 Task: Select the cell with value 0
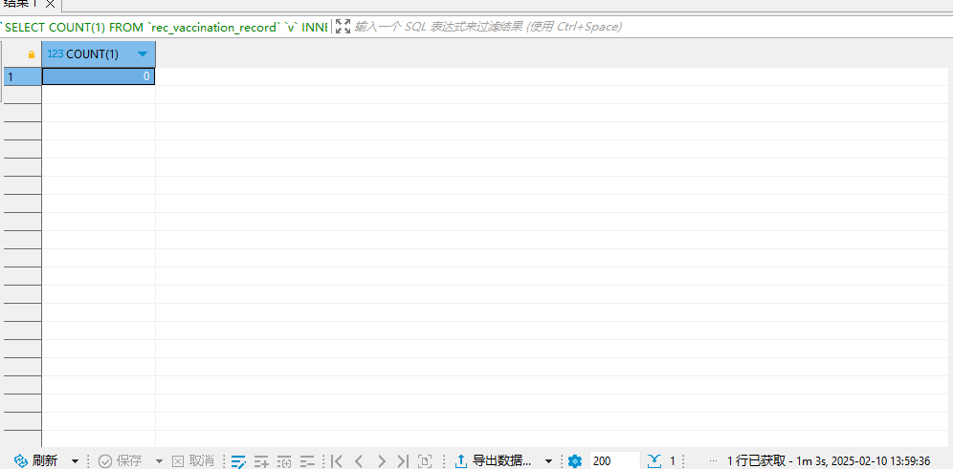(99, 76)
